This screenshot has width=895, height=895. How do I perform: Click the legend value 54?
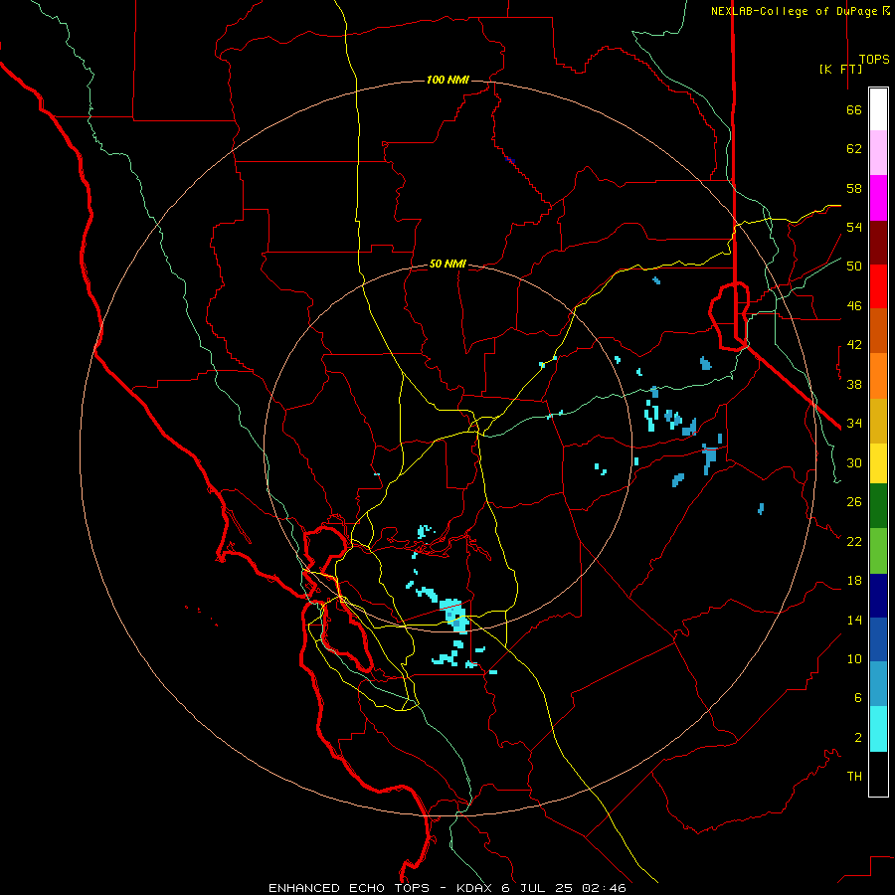[x=854, y=227]
